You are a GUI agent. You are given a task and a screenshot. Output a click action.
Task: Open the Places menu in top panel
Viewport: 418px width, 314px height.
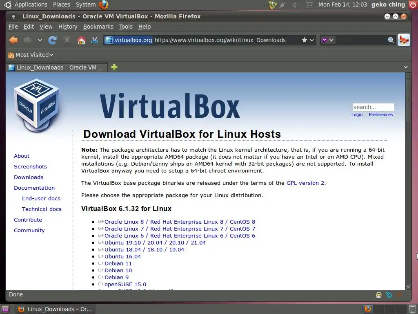pyautogui.click(x=61, y=4)
